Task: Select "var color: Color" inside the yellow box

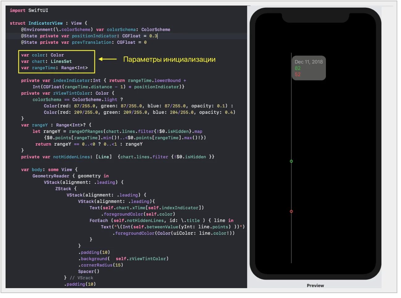Action: click(x=42, y=55)
